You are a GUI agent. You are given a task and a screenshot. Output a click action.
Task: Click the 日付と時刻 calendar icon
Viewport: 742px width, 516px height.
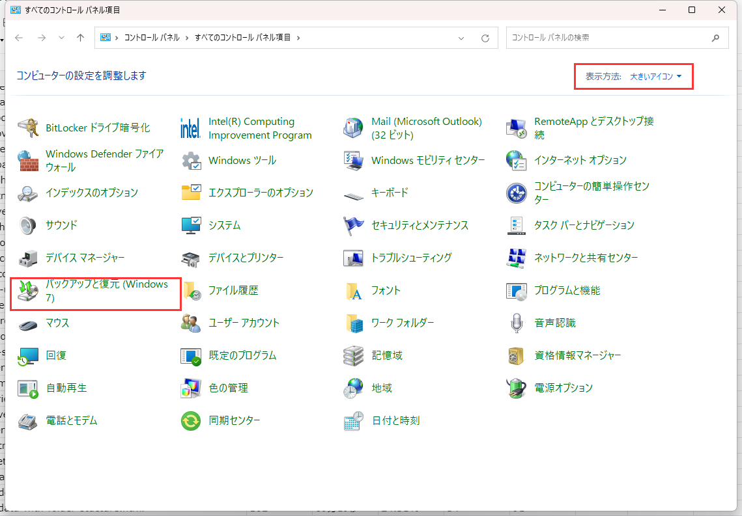tap(353, 421)
